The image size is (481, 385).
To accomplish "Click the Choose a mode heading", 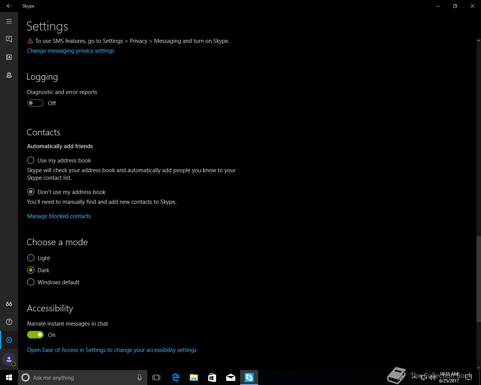I will click(57, 242).
